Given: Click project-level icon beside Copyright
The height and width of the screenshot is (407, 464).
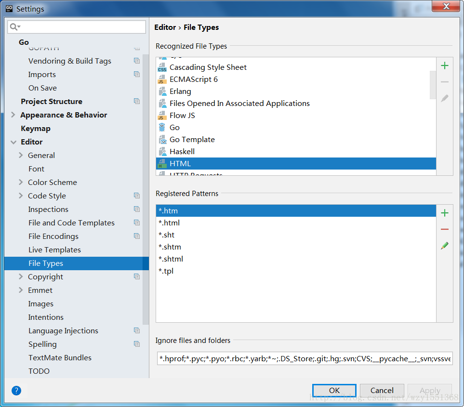Looking at the screenshot, I should tap(137, 276).
